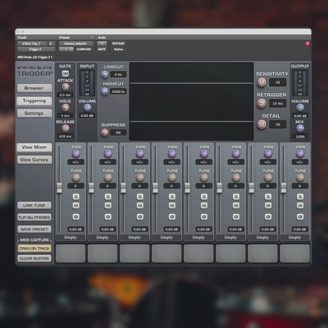The width and height of the screenshot is (328, 328).
Task: Flip phase on the first channel
Action: coord(76,217)
